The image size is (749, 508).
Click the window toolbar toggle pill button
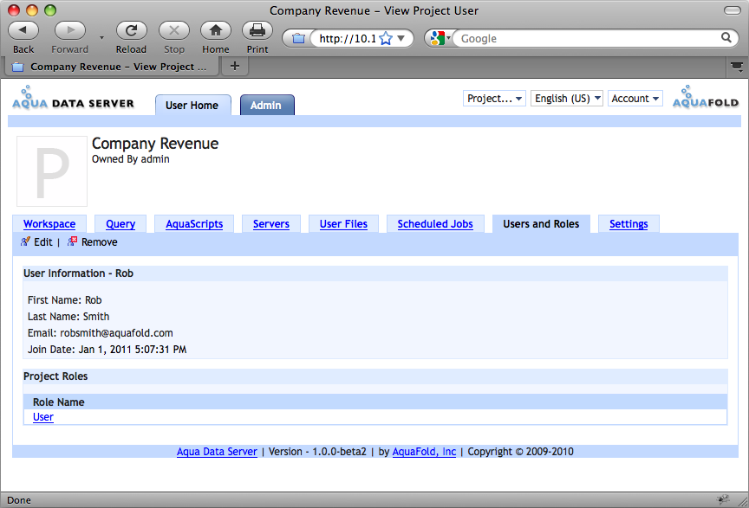click(x=733, y=10)
